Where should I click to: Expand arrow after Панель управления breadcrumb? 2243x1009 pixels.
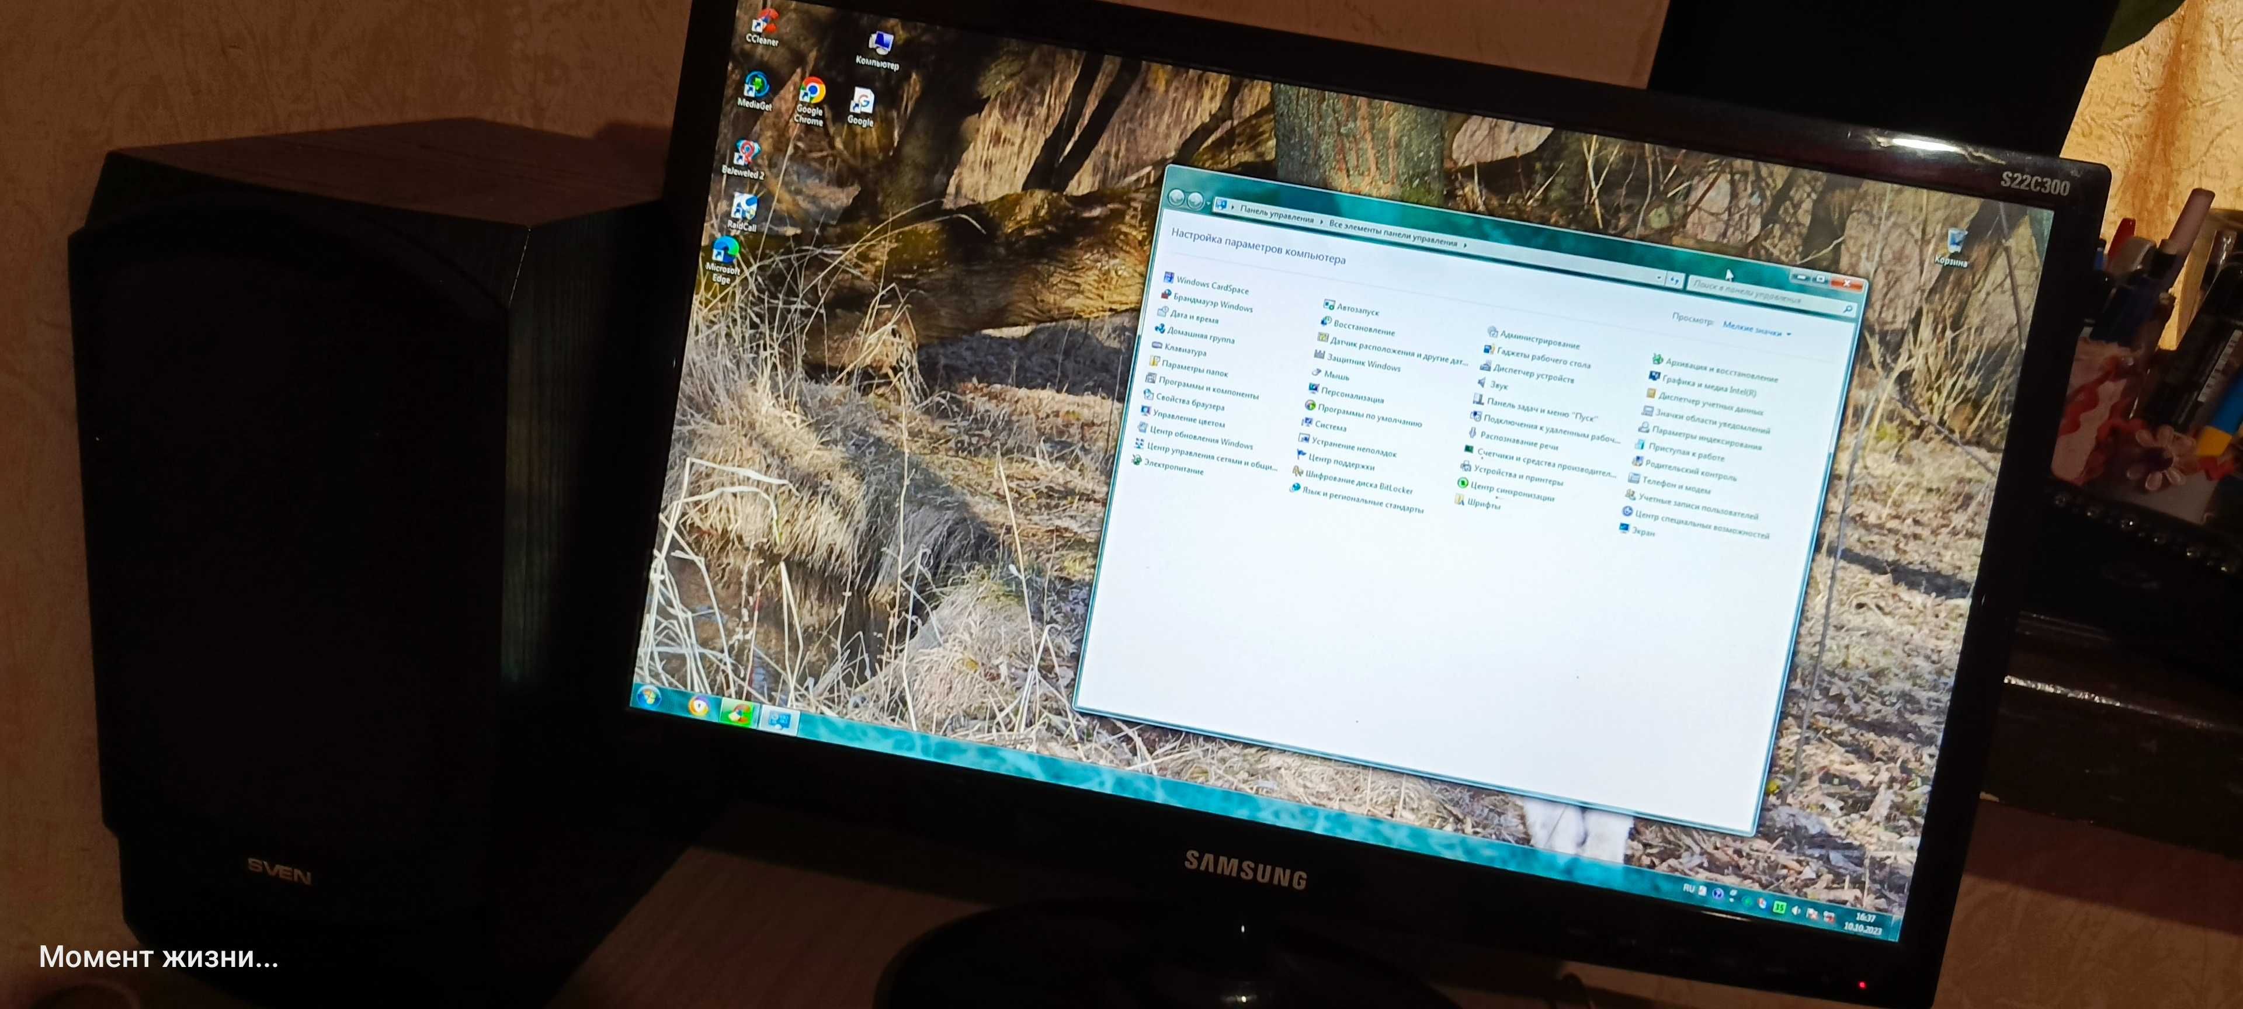coord(1321,222)
